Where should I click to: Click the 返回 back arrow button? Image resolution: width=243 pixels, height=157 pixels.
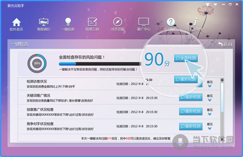coord(225,44)
